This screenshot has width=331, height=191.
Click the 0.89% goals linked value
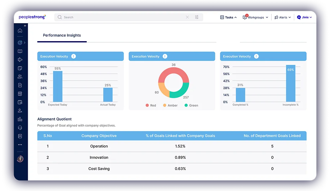pos(180,158)
